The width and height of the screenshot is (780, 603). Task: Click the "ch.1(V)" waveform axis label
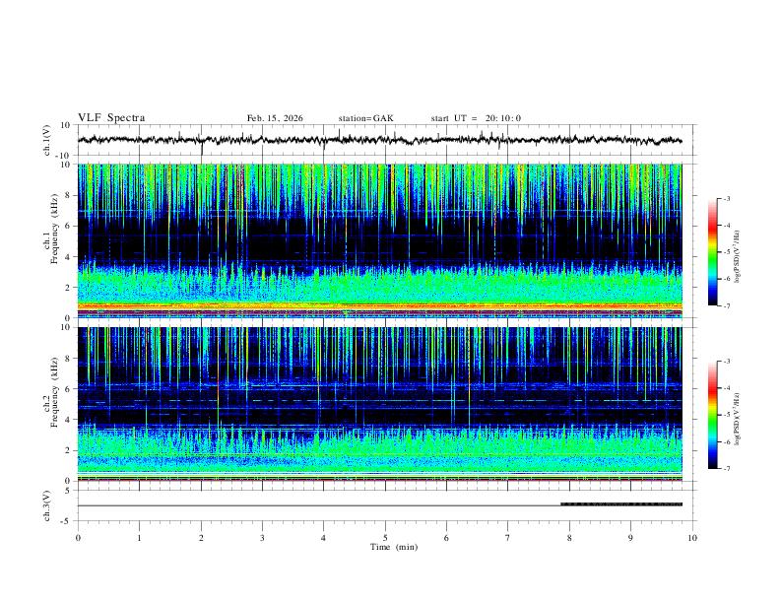click(46, 140)
